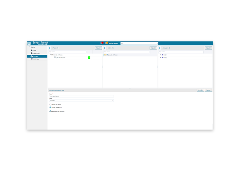Click the Configuration de la liste header
The image size is (240, 171).
[x=57, y=90]
